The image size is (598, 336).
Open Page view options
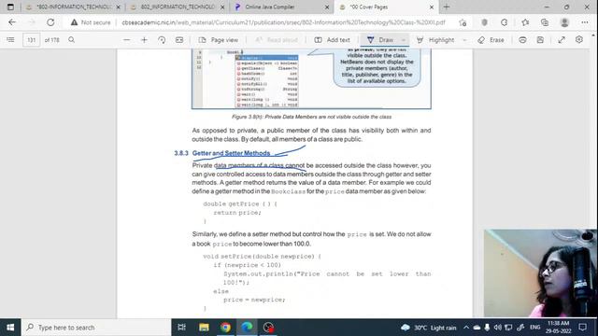[219, 39]
